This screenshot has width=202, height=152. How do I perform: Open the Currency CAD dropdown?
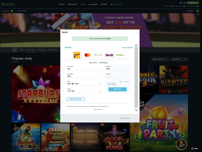(x=118, y=69)
